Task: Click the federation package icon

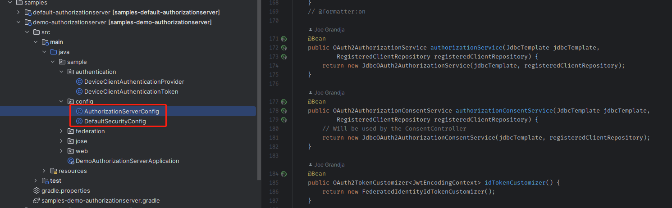Action: click(71, 131)
